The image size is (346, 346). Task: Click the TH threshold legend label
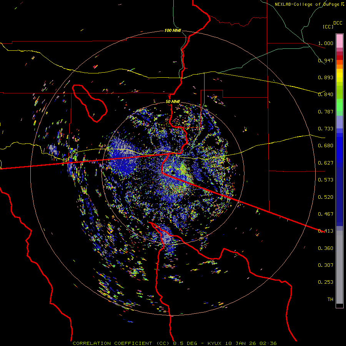(330, 299)
